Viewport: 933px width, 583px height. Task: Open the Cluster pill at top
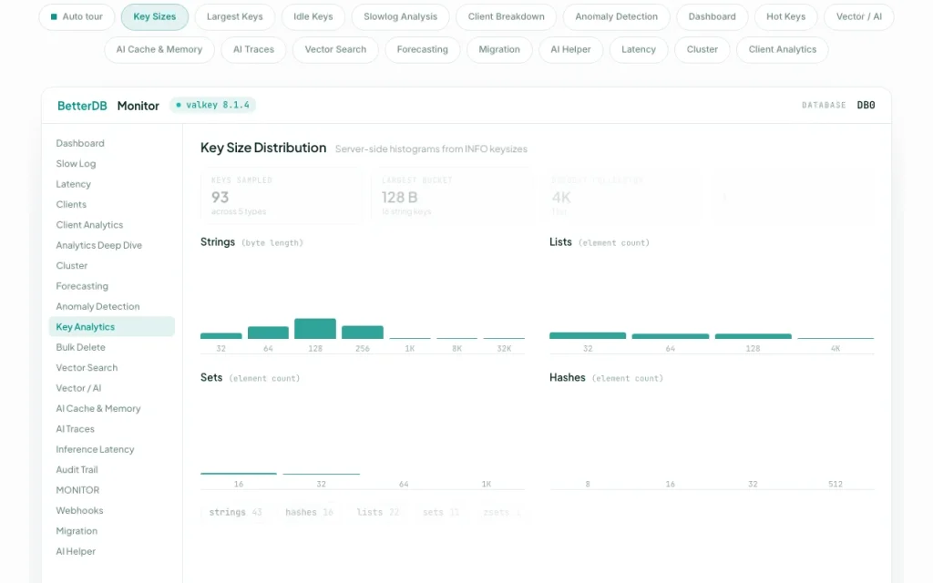pyautogui.click(x=702, y=49)
